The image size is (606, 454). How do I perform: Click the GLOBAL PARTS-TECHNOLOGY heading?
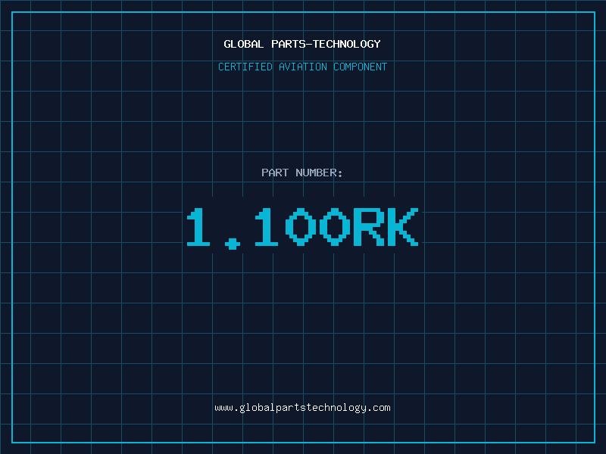coord(302,44)
